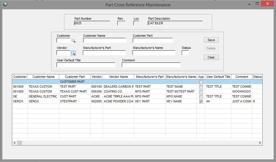Focus the Manufacturer's Name field
Image resolution: width=276 pixels, height=162 pixels.
coord(154,53)
